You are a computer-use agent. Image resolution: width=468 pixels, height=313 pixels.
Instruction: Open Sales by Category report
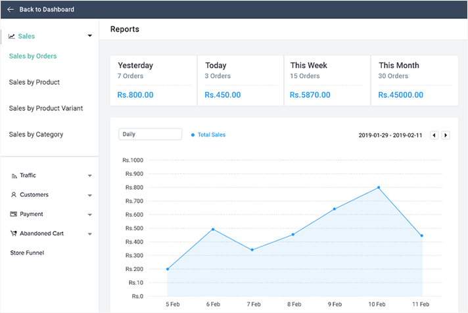(x=36, y=135)
